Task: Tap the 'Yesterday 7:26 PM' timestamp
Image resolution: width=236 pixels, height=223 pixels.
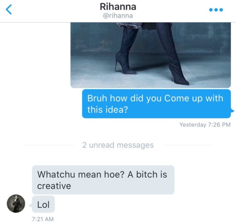Action: 205,125
